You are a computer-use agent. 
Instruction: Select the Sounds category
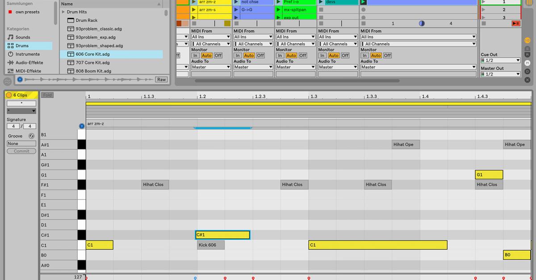29,37
